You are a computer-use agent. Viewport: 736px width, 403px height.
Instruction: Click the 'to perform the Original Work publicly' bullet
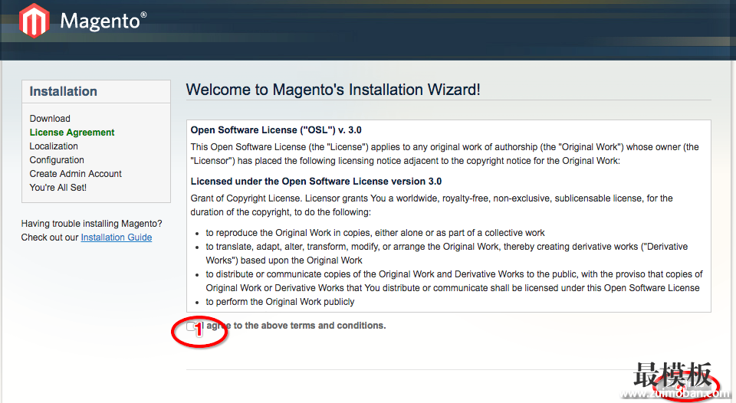tap(281, 302)
